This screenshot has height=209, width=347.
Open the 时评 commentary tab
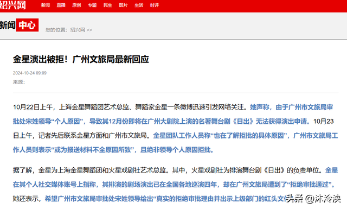154,5
